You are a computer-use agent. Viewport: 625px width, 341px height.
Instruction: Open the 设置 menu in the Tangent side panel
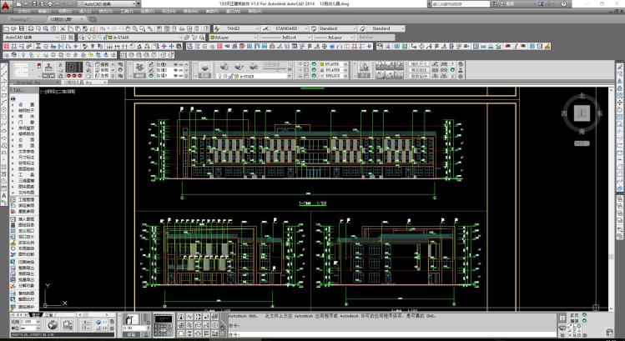click(25, 103)
